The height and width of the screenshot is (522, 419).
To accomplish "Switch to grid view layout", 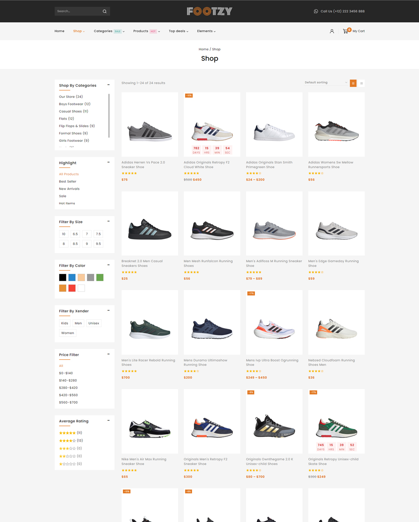I will click(353, 83).
